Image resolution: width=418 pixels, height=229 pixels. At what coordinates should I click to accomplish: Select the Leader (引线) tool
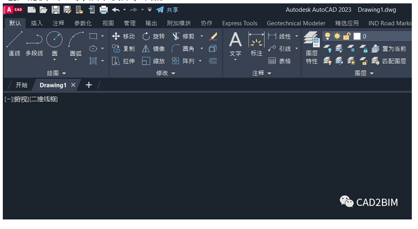(279, 49)
